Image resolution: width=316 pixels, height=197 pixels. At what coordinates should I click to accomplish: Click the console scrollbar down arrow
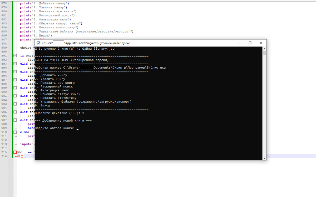[264, 158]
